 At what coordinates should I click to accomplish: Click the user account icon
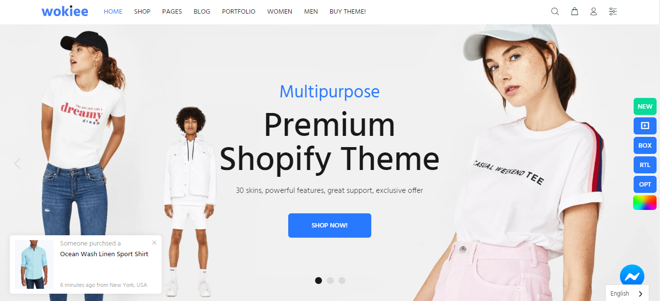pyautogui.click(x=594, y=11)
